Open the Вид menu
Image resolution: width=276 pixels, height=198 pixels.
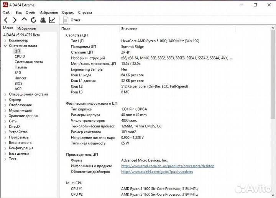pyautogui.click(x=18, y=13)
